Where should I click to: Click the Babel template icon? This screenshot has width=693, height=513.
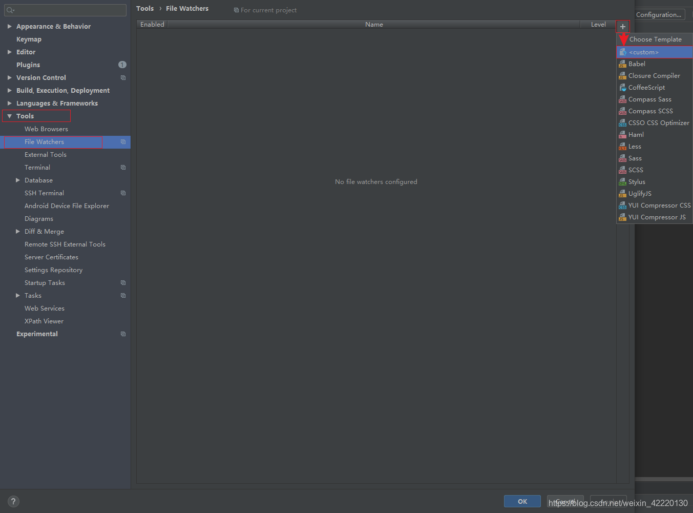pyautogui.click(x=622, y=64)
